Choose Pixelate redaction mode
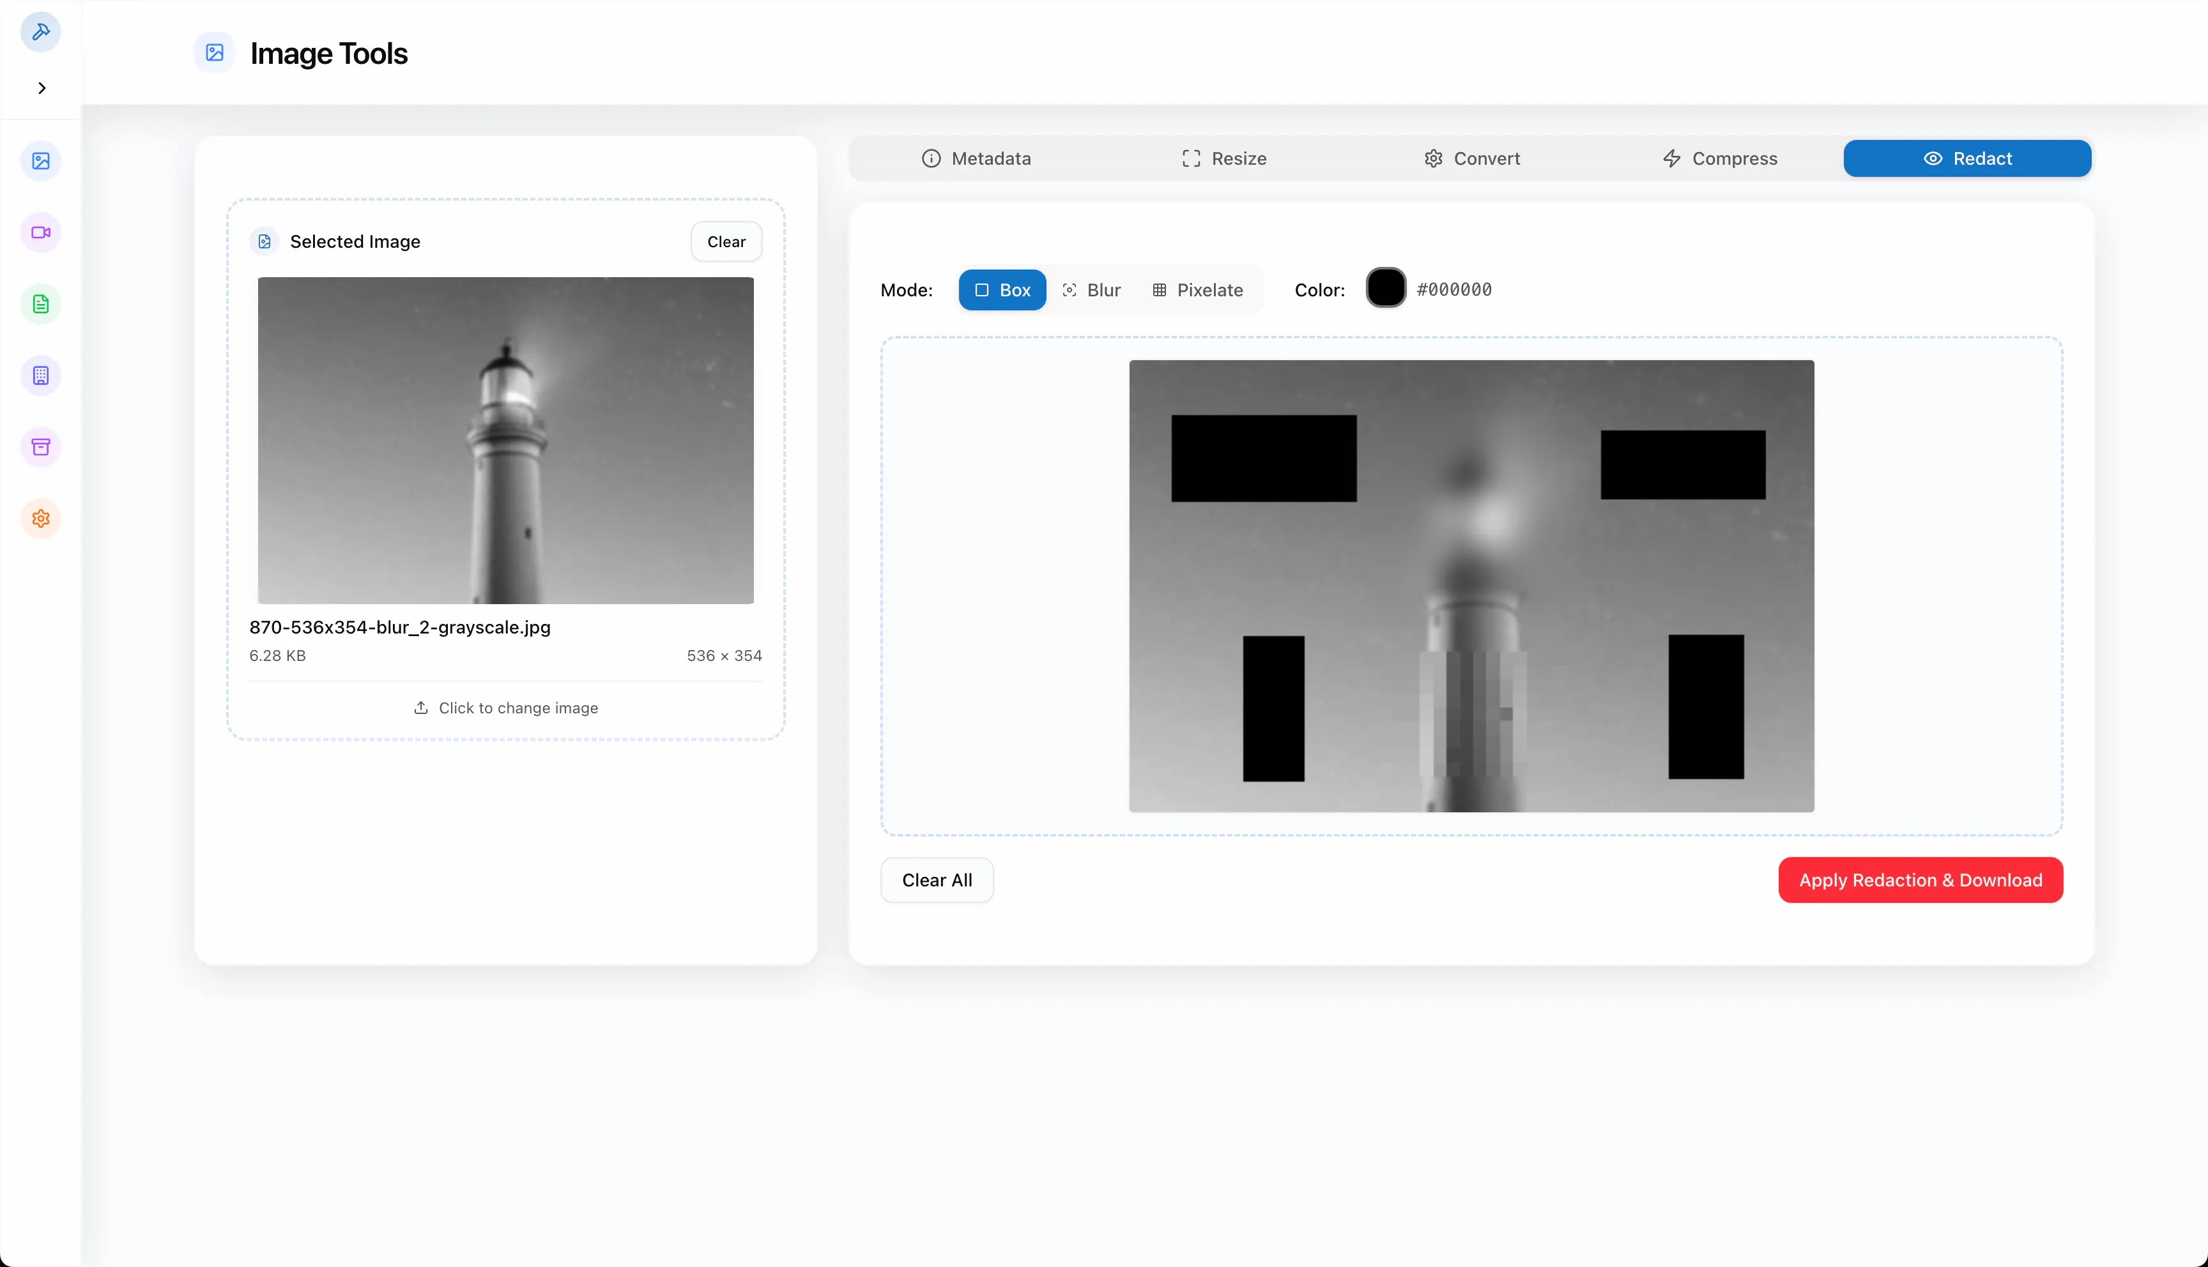Image resolution: width=2208 pixels, height=1267 pixels. pos(1197,290)
